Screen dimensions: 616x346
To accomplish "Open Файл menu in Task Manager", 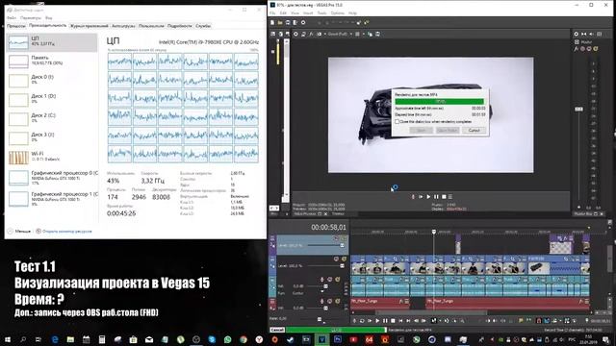I will [x=12, y=18].
